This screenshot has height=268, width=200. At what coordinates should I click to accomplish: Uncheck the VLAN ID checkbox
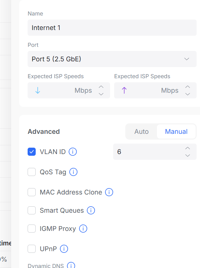point(32,152)
